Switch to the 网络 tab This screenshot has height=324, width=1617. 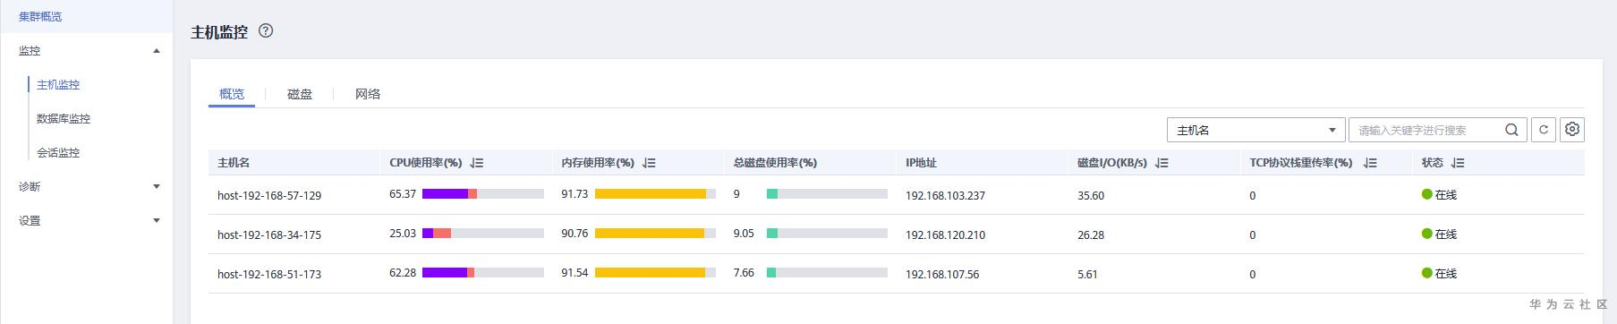(x=368, y=94)
